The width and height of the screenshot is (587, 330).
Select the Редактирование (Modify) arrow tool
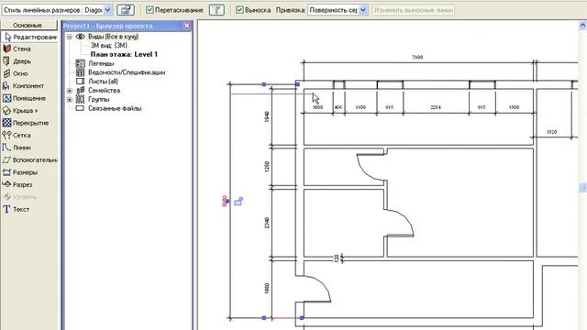coord(30,37)
